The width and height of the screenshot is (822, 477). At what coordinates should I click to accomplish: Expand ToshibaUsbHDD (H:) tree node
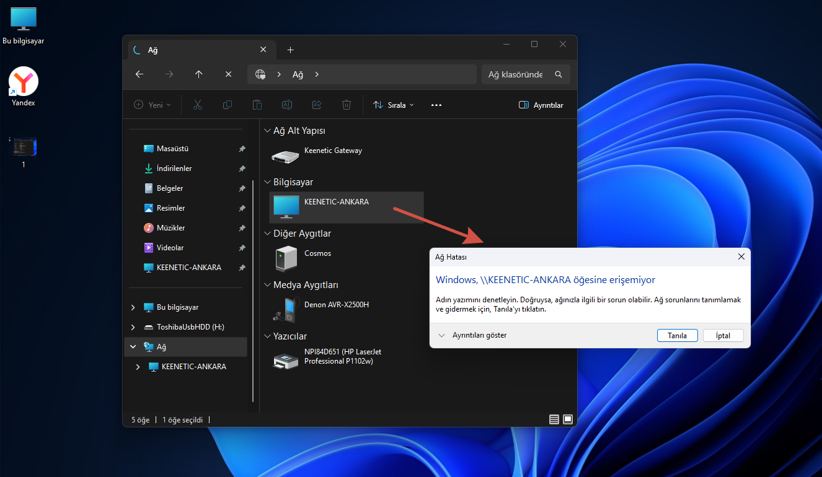[133, 327]
